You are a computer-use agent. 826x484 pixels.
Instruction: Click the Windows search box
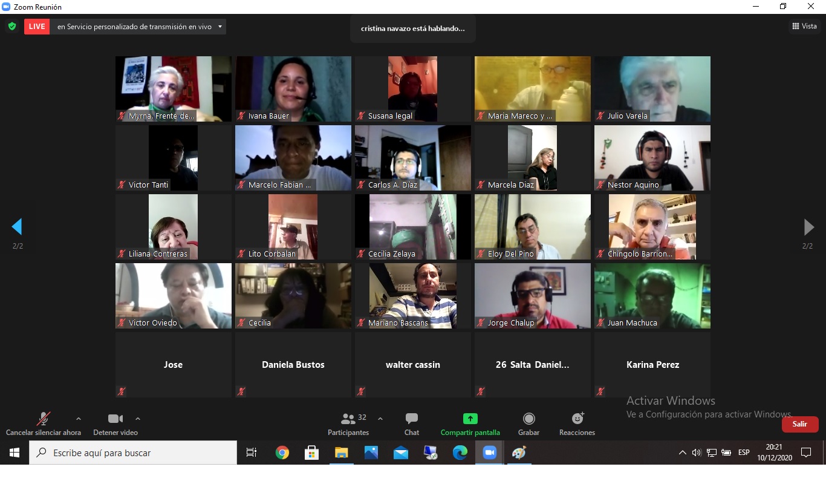[x=133, y=453]
